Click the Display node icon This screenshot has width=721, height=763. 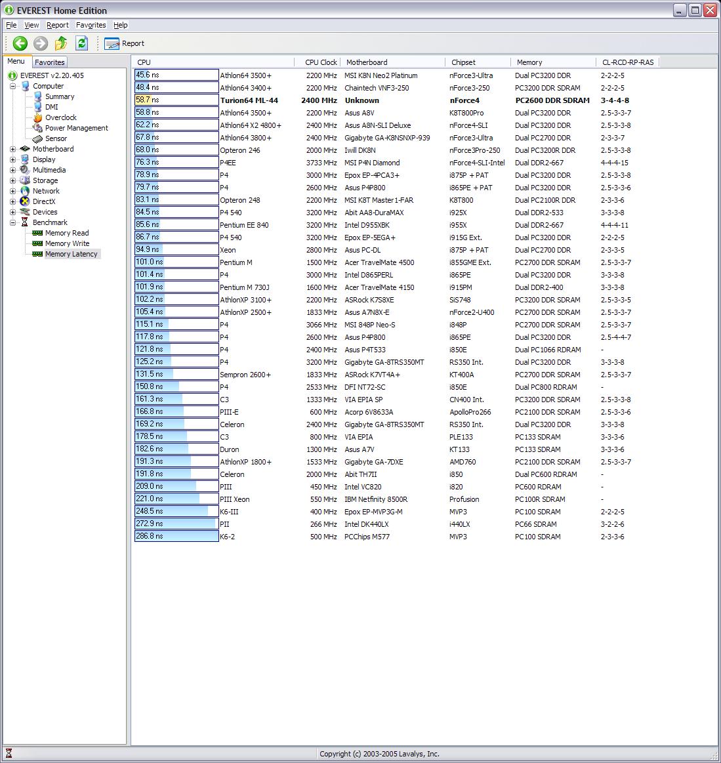pyautogui.click(x=25, y=159)
